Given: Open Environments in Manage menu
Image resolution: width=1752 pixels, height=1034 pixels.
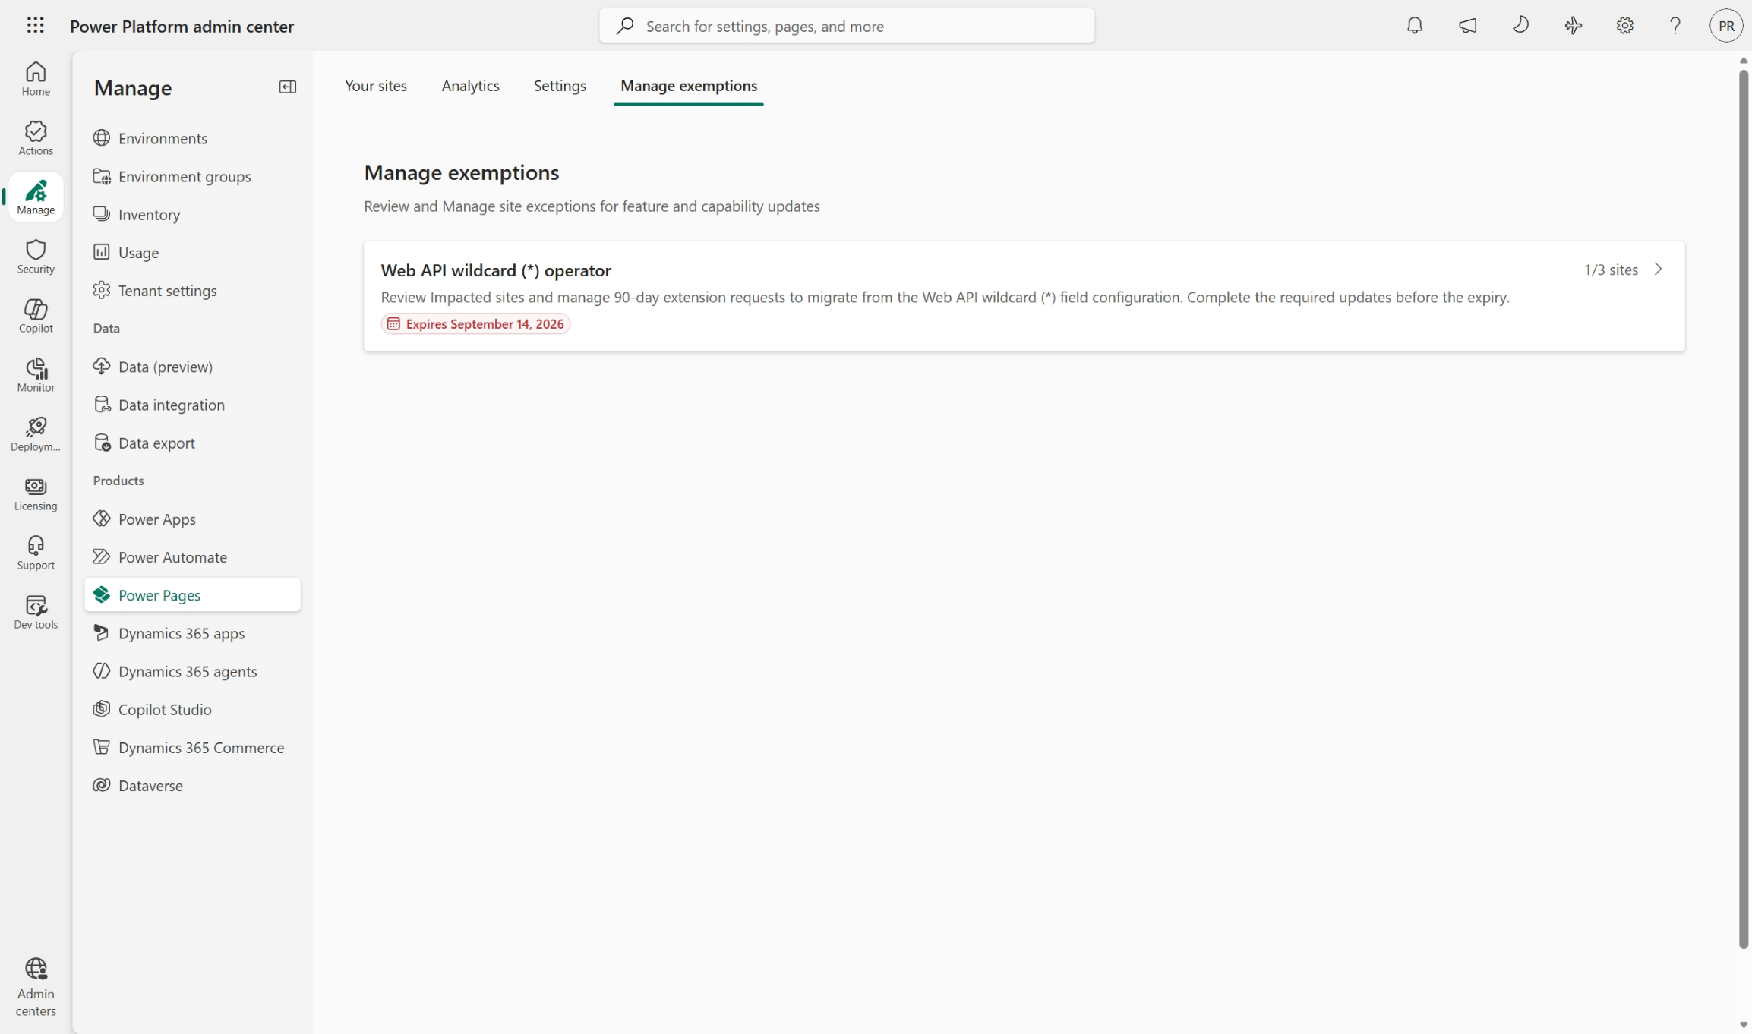Looking at the screenshot, I should pyautogui.click(x=193, y=138).
